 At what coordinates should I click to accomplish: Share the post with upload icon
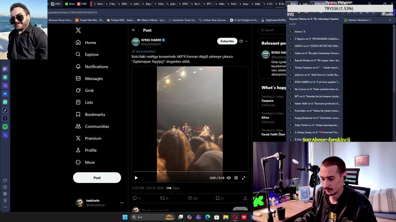pos(245,198)
